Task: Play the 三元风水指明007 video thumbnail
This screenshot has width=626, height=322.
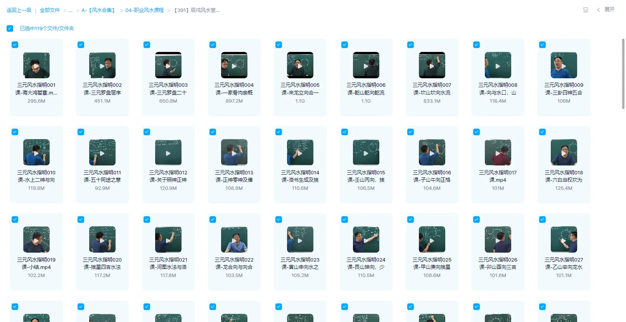Action: [432, 65]
